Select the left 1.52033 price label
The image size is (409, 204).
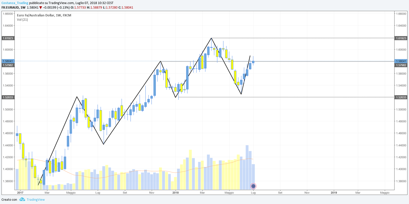[x=8, y=97]
